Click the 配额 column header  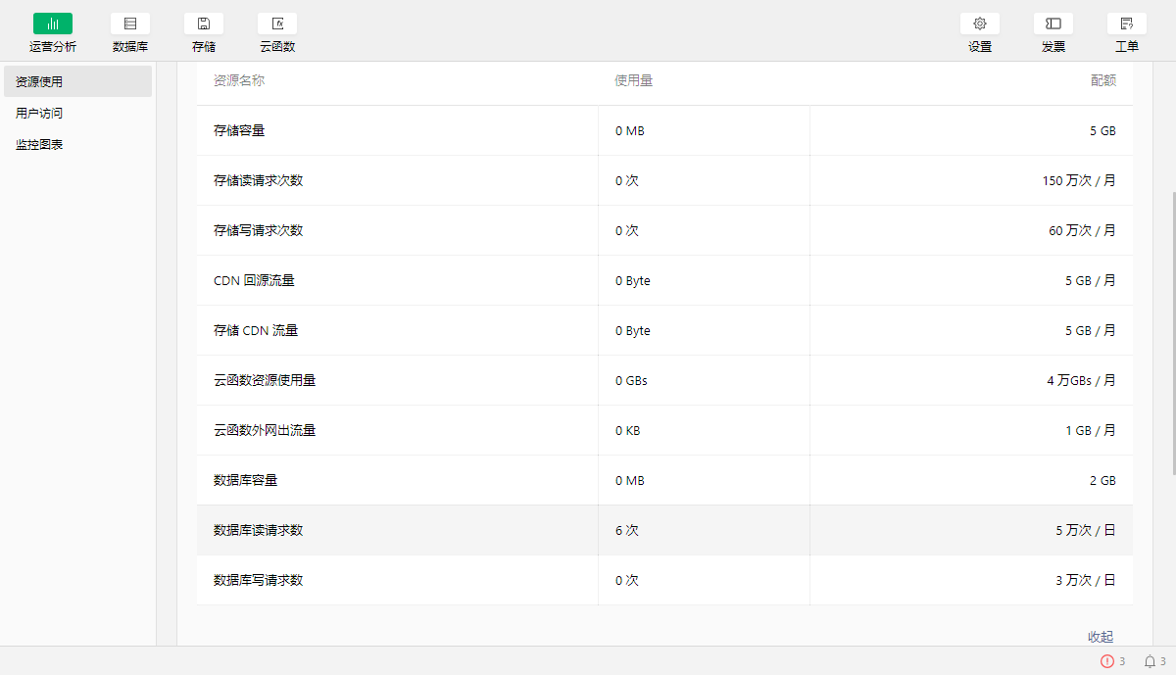tap(1103, 80)
